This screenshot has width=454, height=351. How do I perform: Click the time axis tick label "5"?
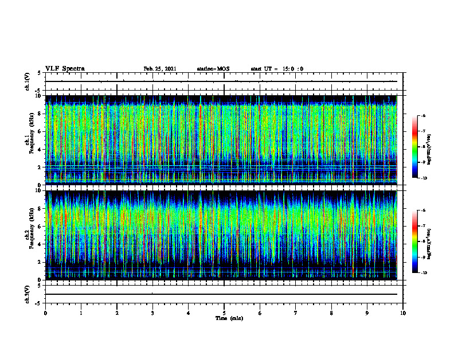coord(224,313)
